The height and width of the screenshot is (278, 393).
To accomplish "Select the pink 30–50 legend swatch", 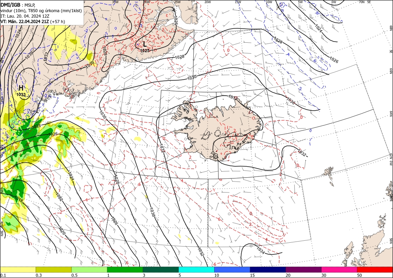I will (340, 269).
